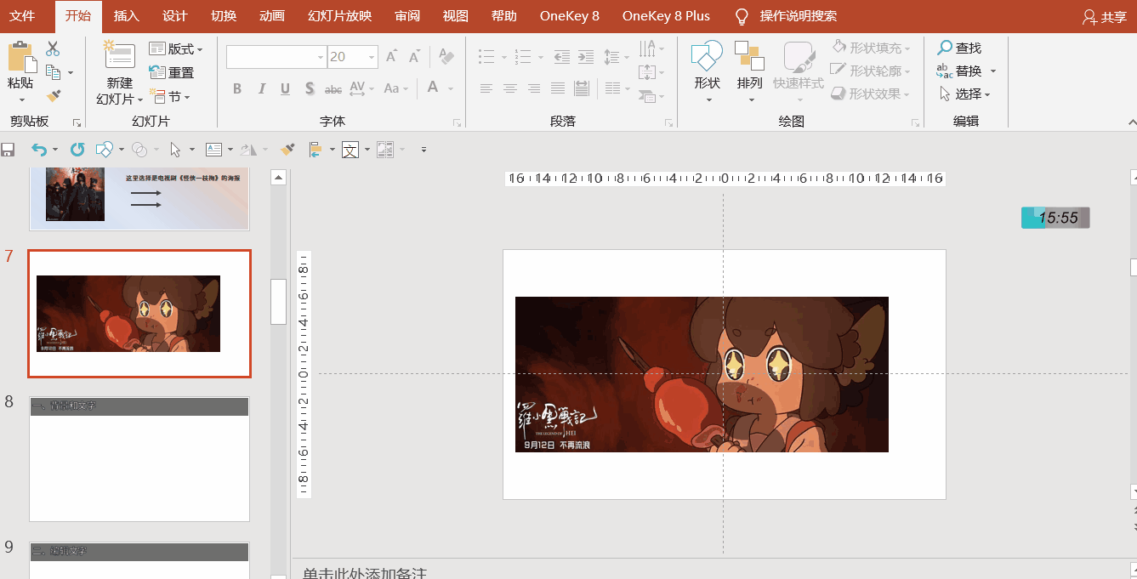Viewport: 1137px width, 579px height.
Task: Open the font name combo box
Action: point(276,57)
